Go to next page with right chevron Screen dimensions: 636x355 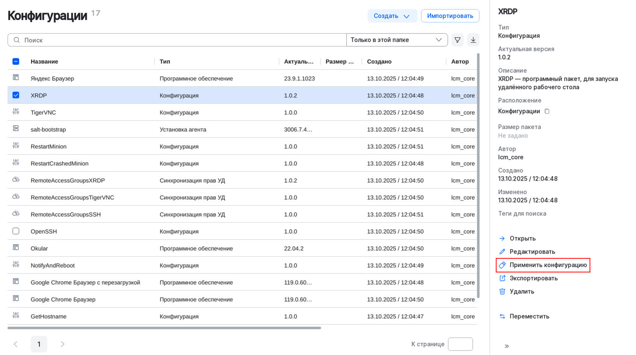(63, 344)
